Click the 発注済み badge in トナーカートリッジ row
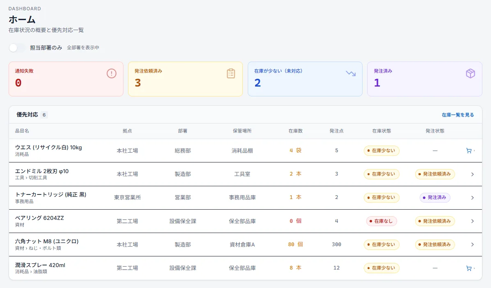This screenshot has width=491, height=288. (435, 197)
